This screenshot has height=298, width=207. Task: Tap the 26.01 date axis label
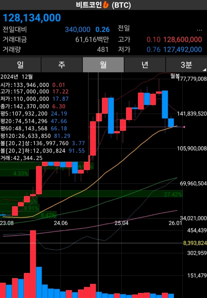coord(175,223)
